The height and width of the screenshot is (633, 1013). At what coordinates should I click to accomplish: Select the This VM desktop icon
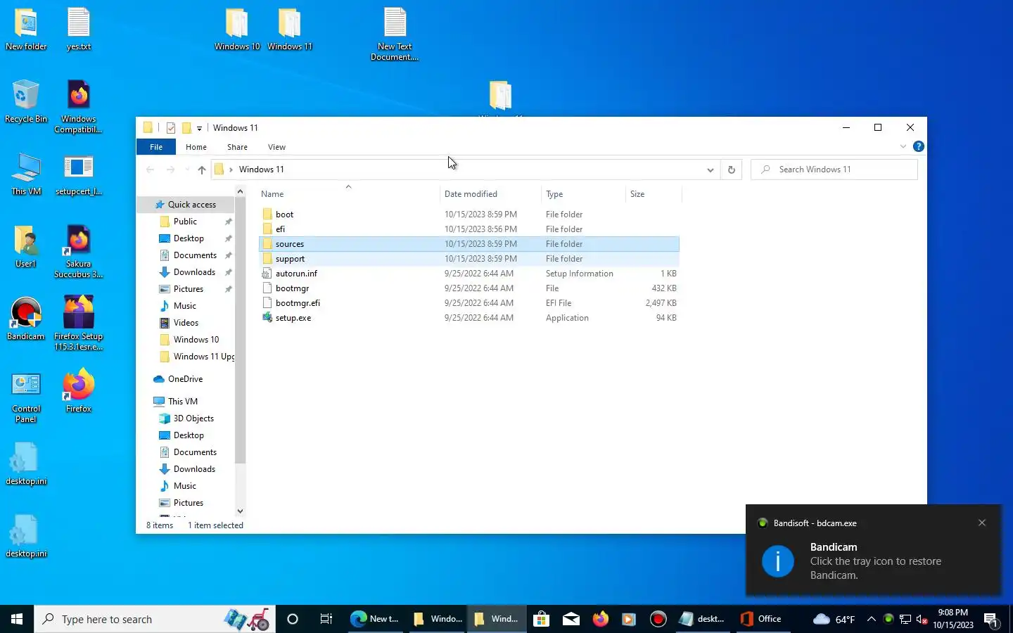[x=26, y=174]
